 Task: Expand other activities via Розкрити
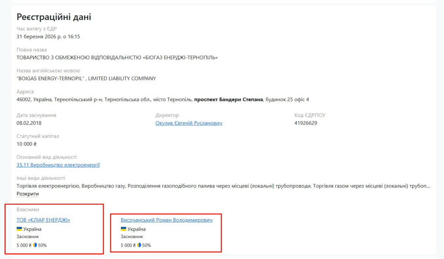(28, 194)
